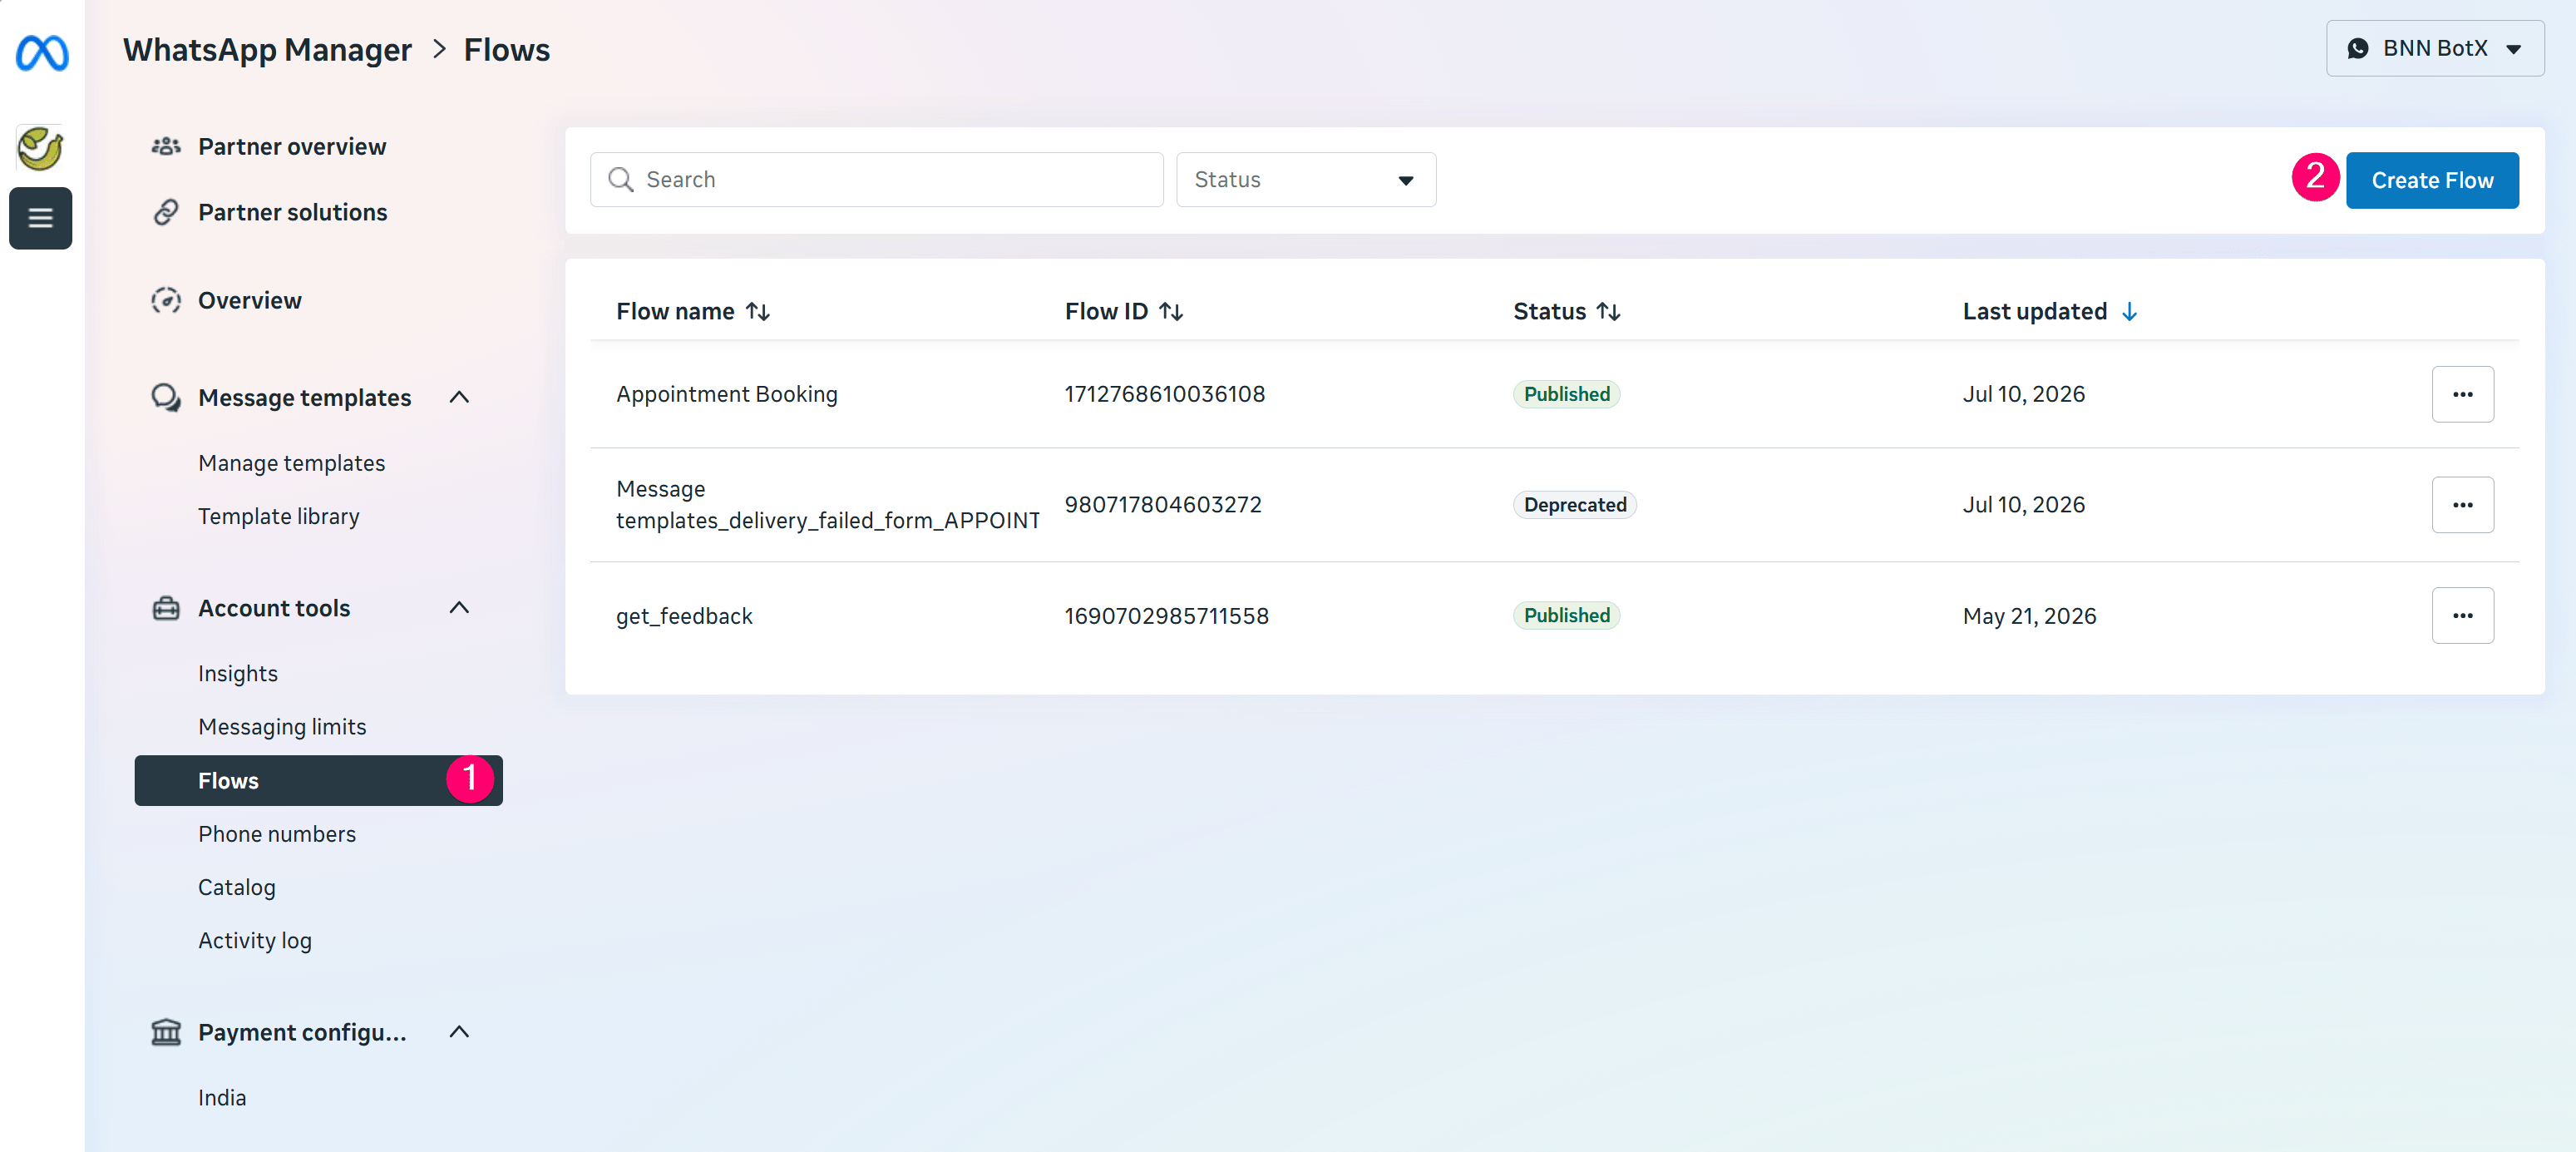
Task: Open Messaging limits page
Action: coord(282,727)
